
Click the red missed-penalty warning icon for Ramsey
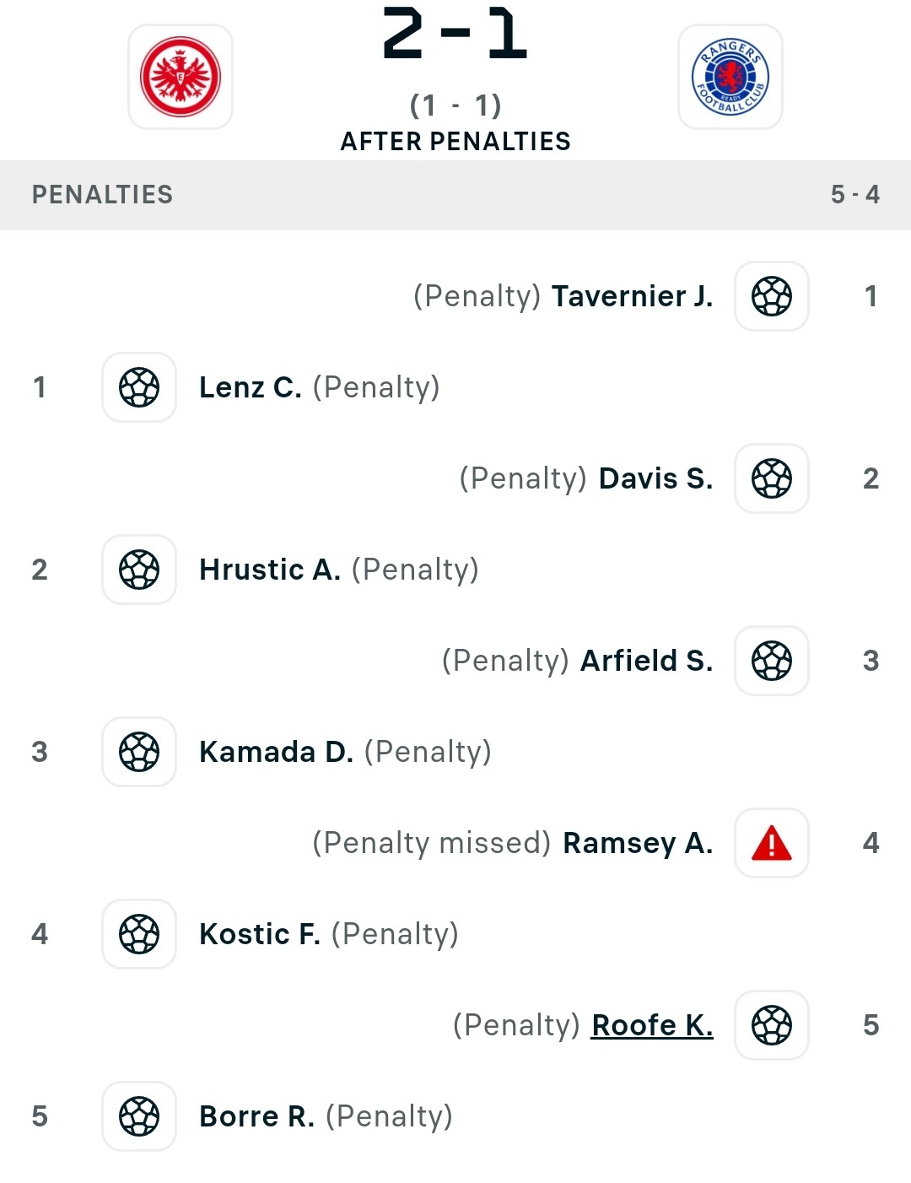coord(772,843)
